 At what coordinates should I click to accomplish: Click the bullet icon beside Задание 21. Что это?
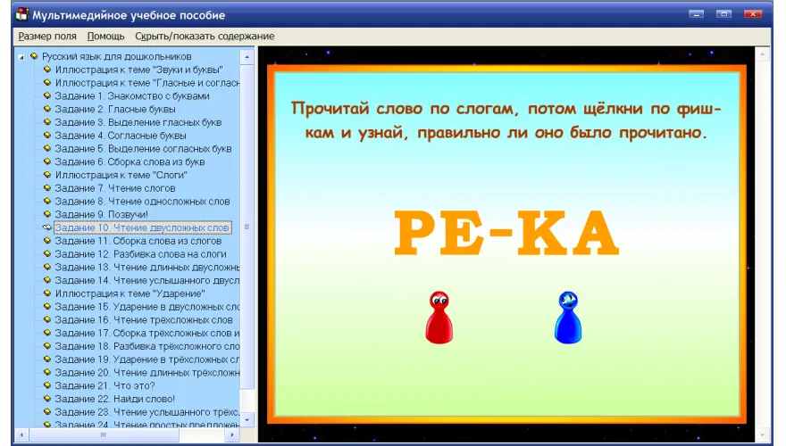click(x=47, y=385)
